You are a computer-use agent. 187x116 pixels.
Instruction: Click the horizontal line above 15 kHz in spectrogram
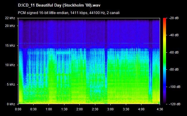click(x=89, y=43)
